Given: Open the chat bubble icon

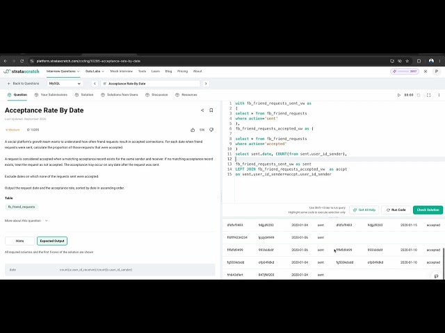Looking at the screenshot, I should coord(437,276).
